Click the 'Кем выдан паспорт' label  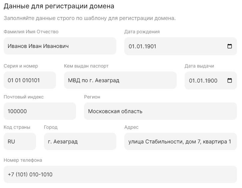pos(86,66)
